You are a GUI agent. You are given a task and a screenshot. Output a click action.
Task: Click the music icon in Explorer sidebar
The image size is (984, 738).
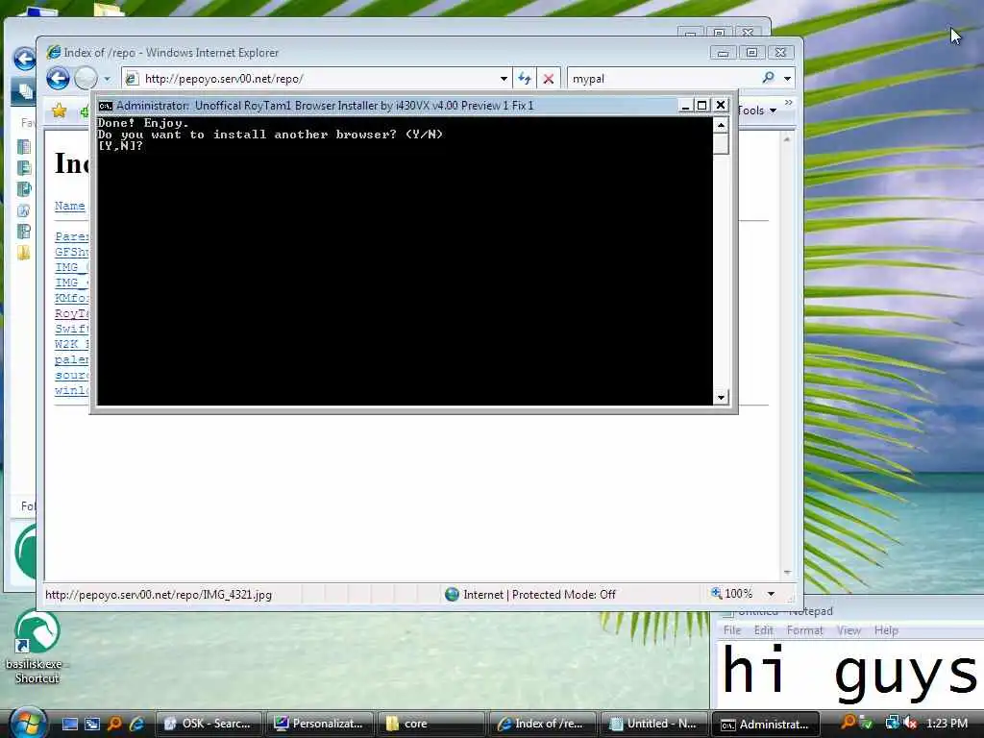point(24,188)
